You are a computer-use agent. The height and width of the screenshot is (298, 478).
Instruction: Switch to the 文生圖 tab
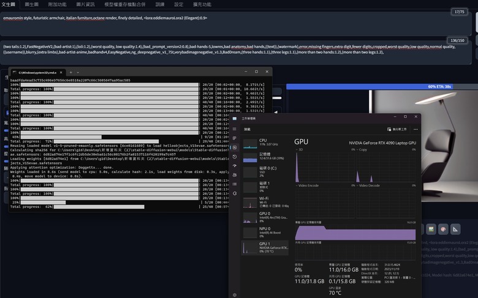(9, 4)
